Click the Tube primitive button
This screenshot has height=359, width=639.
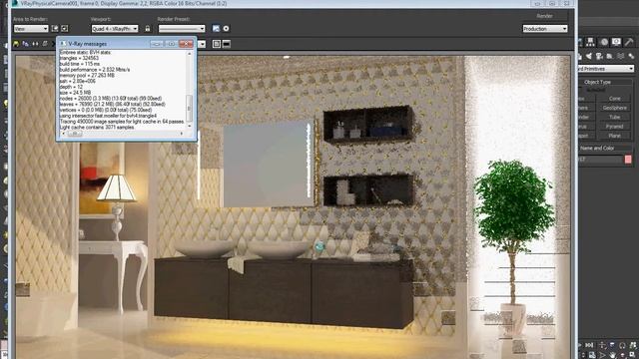[x=615, y=118]
